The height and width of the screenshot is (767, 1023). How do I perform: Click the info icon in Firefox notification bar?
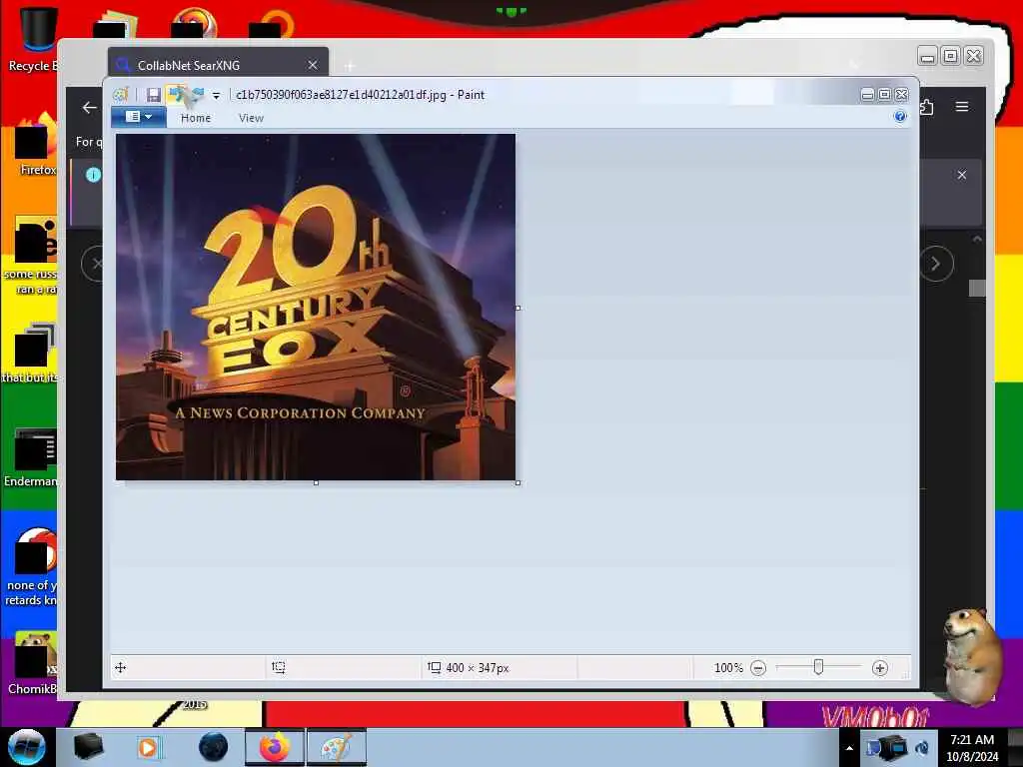93,175
